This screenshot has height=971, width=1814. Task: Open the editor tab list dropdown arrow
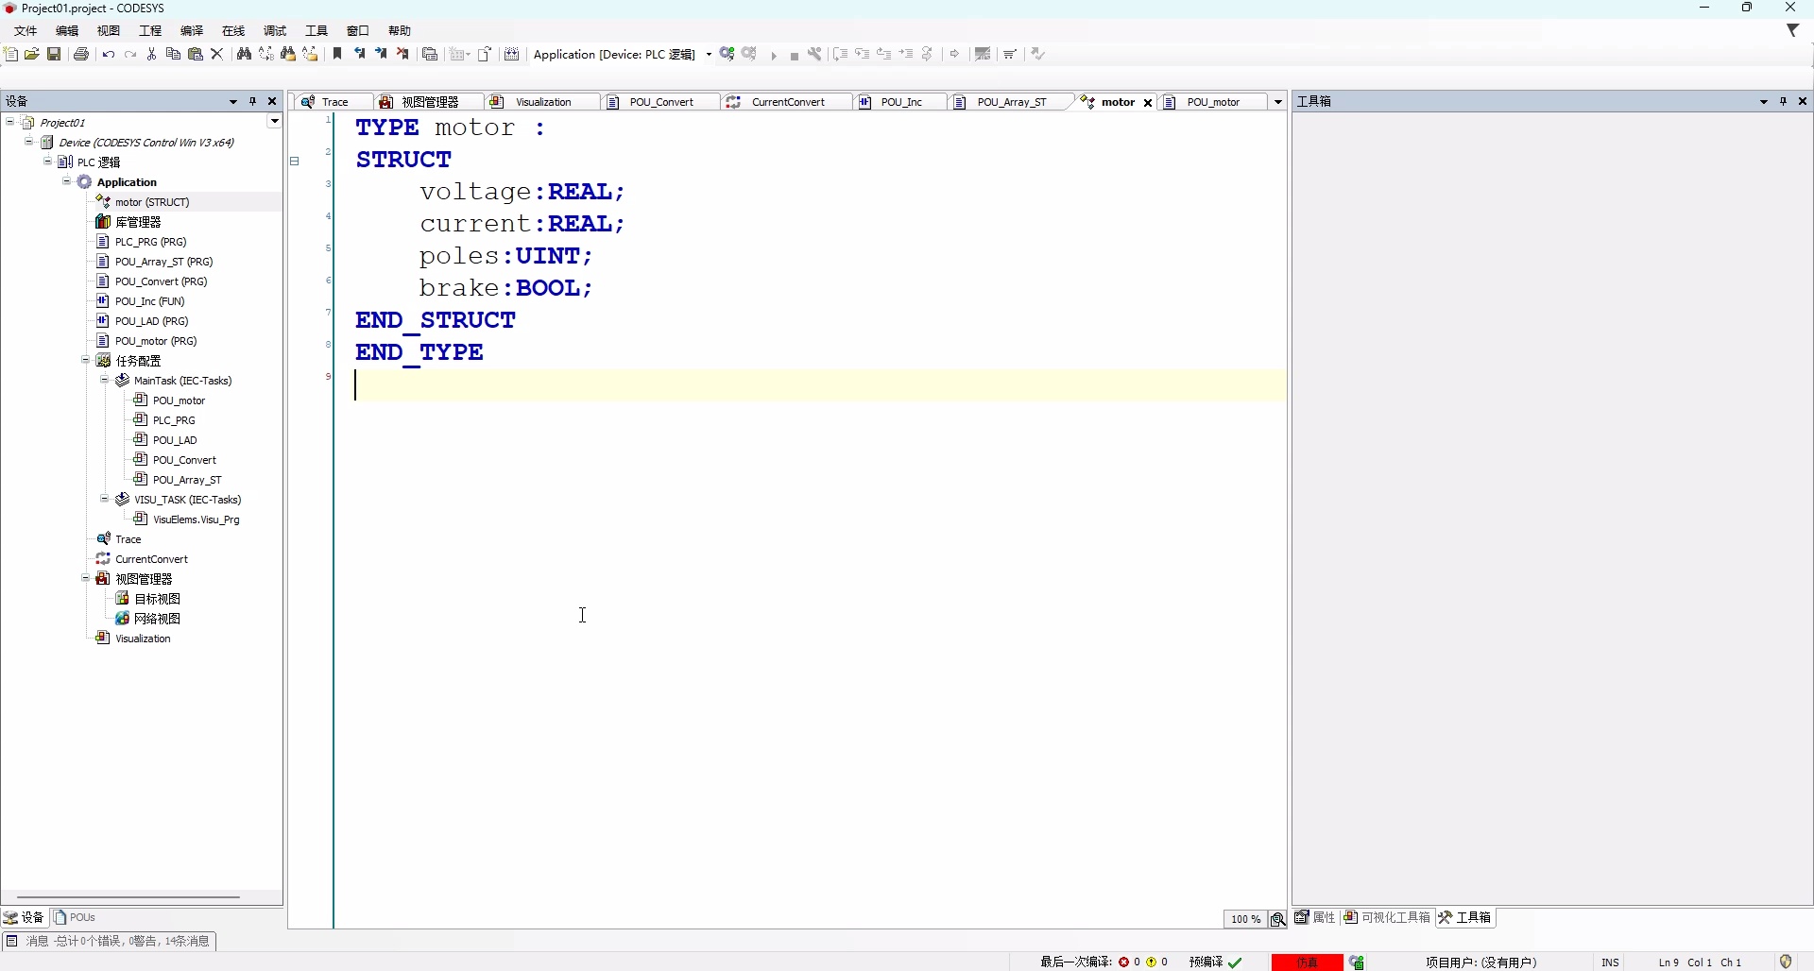click(1278, 102)
